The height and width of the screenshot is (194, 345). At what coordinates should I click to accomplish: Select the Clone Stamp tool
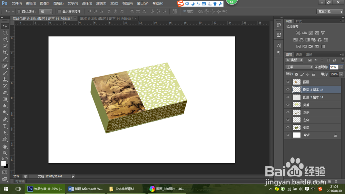5,79
